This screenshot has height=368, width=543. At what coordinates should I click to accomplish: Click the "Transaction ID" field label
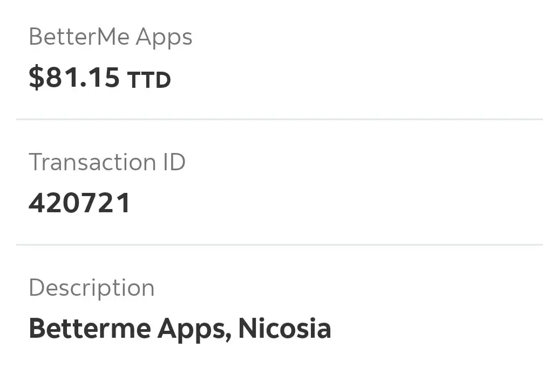(x=107, y=162)
